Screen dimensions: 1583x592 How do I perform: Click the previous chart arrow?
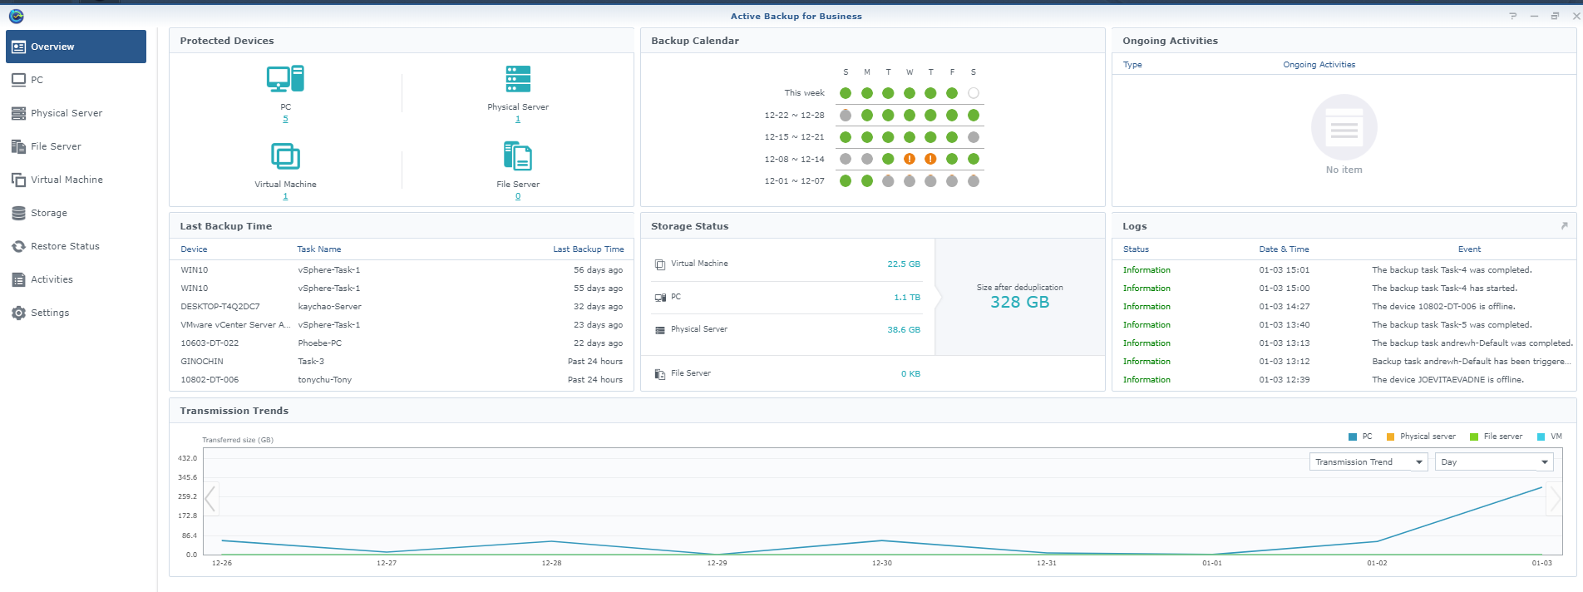coord(210,499)
